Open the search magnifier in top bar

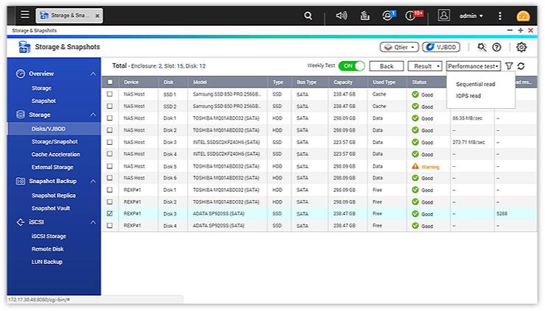coord(308,15)
